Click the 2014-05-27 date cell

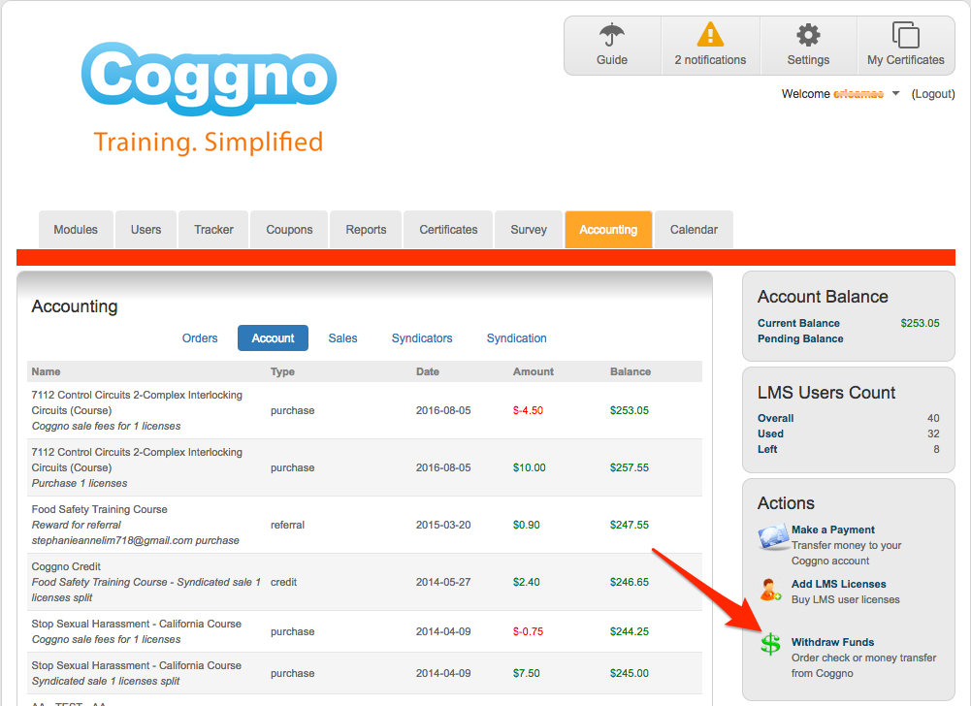point(443,582)
